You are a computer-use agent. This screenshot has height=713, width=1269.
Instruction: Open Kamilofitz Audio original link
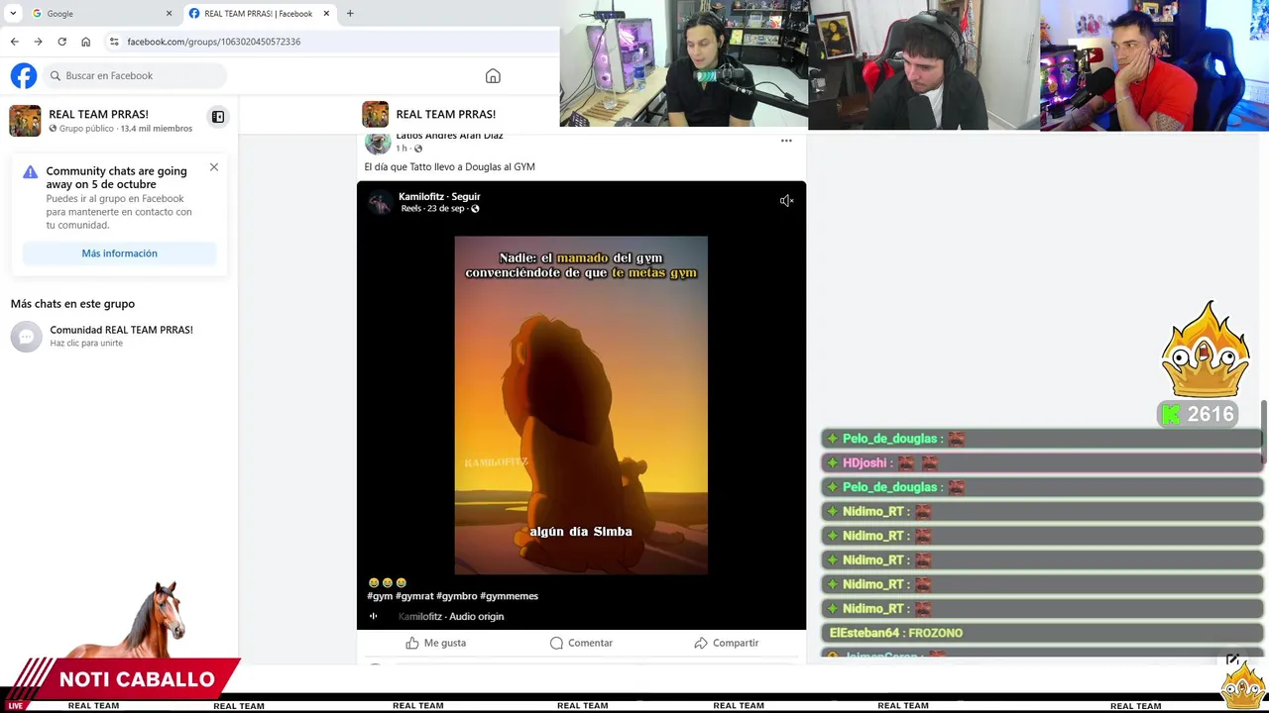pos(451,616)
